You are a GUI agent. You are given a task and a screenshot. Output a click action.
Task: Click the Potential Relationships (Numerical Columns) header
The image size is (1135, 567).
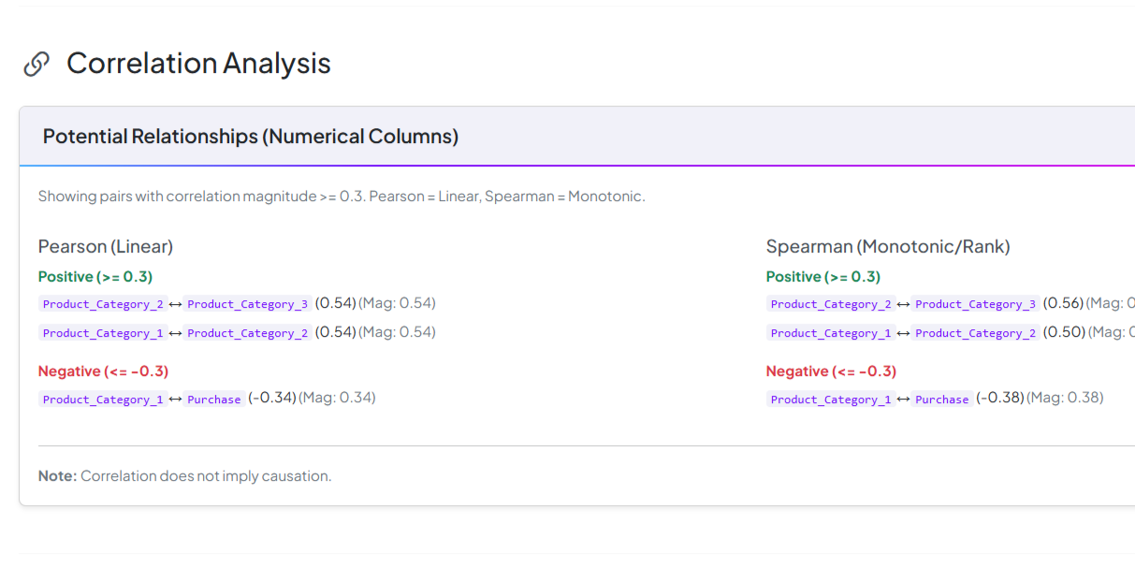[x=251, y=137]
